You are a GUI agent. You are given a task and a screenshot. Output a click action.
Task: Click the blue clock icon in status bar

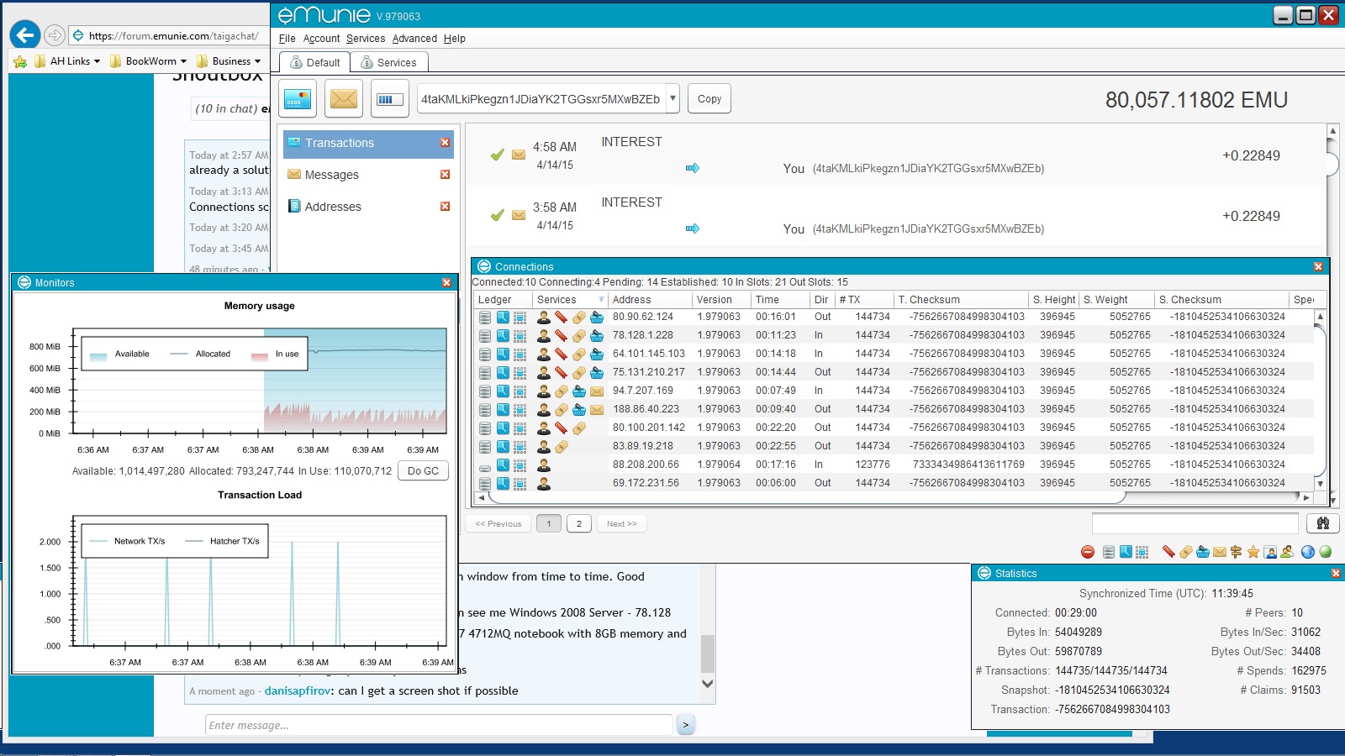coord(1126,552)
